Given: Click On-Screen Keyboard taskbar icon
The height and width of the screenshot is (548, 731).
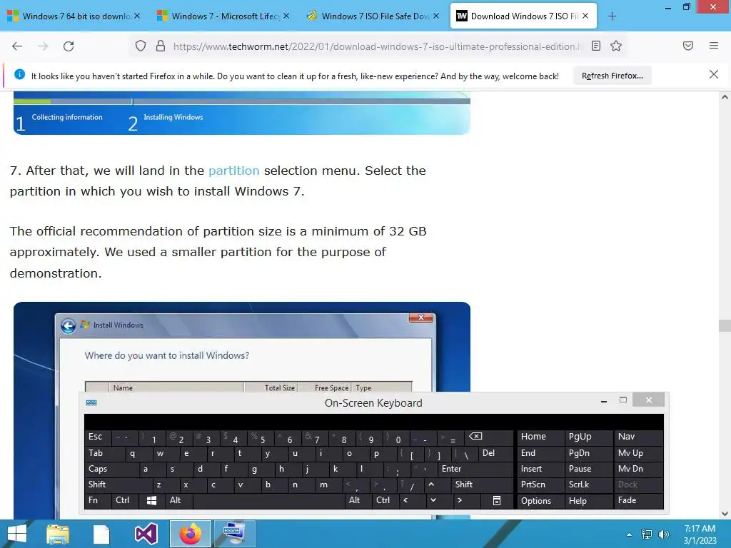Looking at the screenshot, I should [234, 534].
